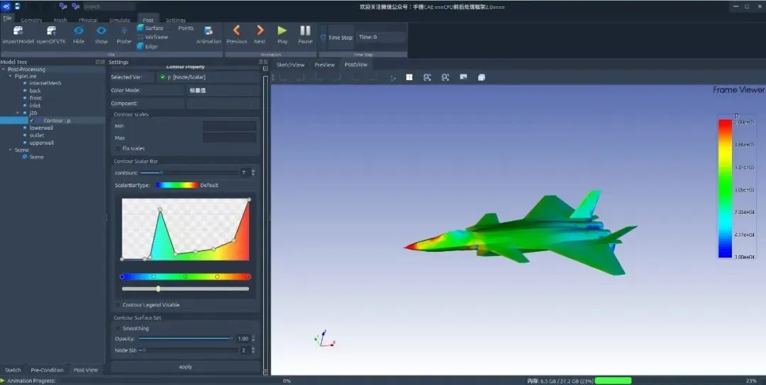Click the Show eye icon in ribbon
The image size is (766, 385).
click(101, 30)
